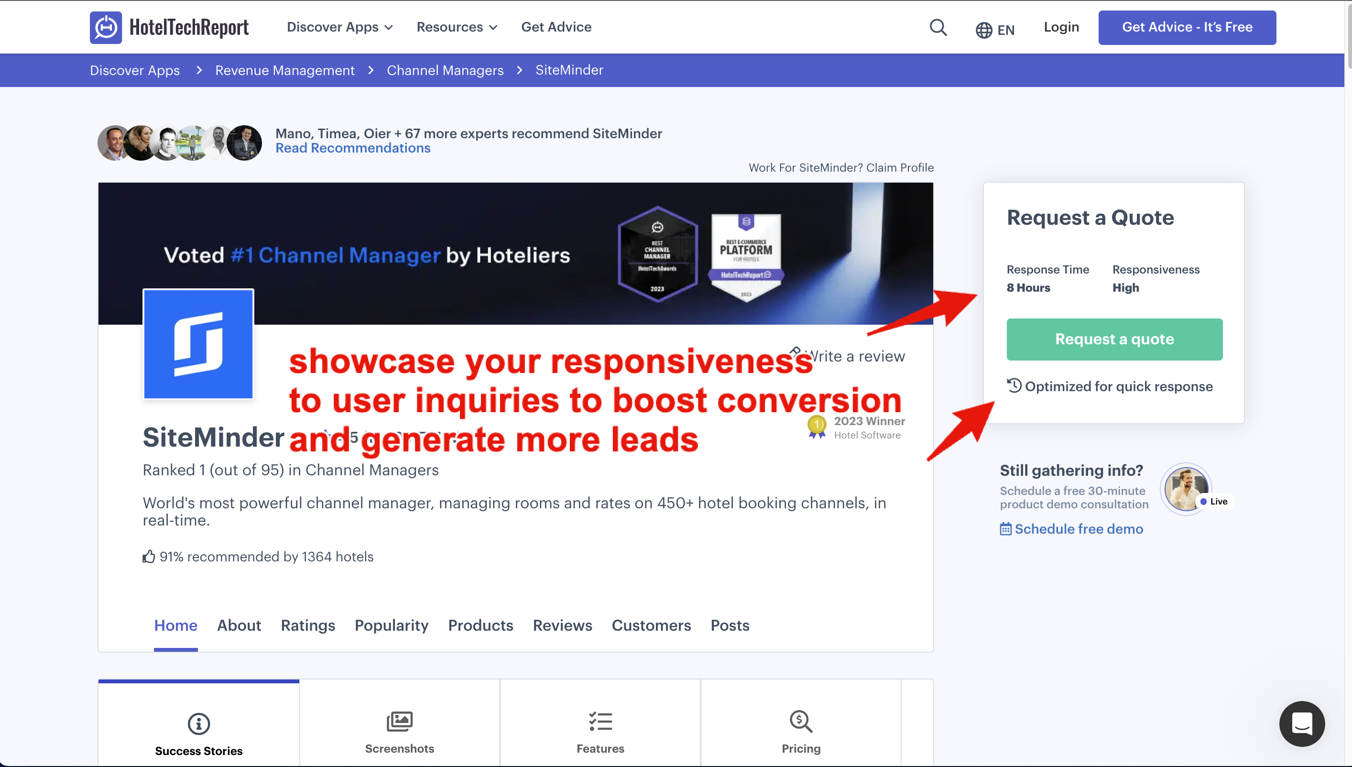
Task: Click the 'Hotel Software' award caption
Action: (x=867, y=435)
